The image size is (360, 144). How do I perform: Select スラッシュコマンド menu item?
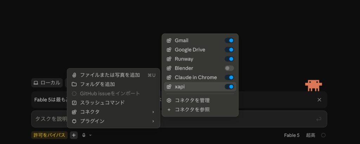coord(114,103)
